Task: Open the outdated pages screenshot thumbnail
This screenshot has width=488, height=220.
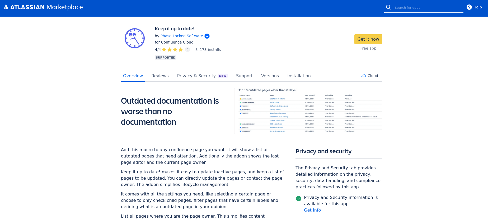Action: [308, 111]
